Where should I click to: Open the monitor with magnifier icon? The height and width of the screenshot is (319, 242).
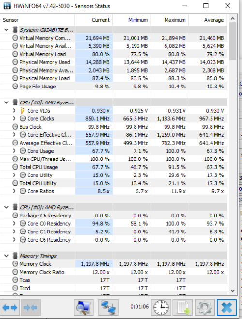(84, 307)
